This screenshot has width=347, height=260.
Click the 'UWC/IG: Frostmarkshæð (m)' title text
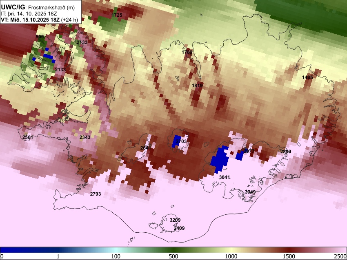coord(38,7)
